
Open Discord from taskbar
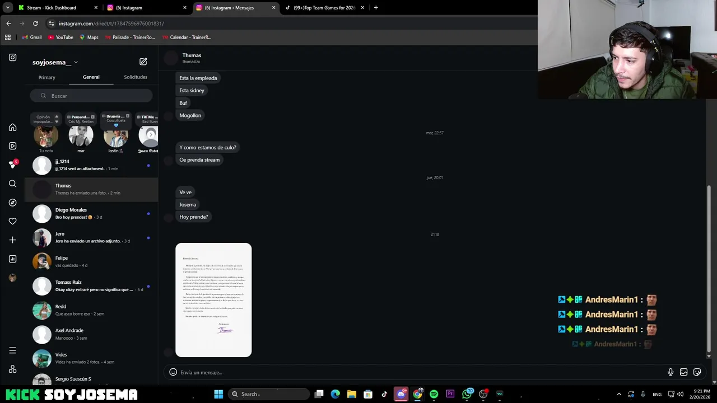(401, 394)
